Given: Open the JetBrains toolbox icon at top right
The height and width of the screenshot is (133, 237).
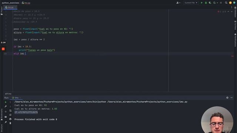Looking at the screenshot, I should pyautogui.click(x=234, y=3).
